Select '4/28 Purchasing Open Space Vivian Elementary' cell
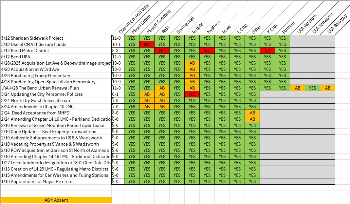 [x=56, y=82]
